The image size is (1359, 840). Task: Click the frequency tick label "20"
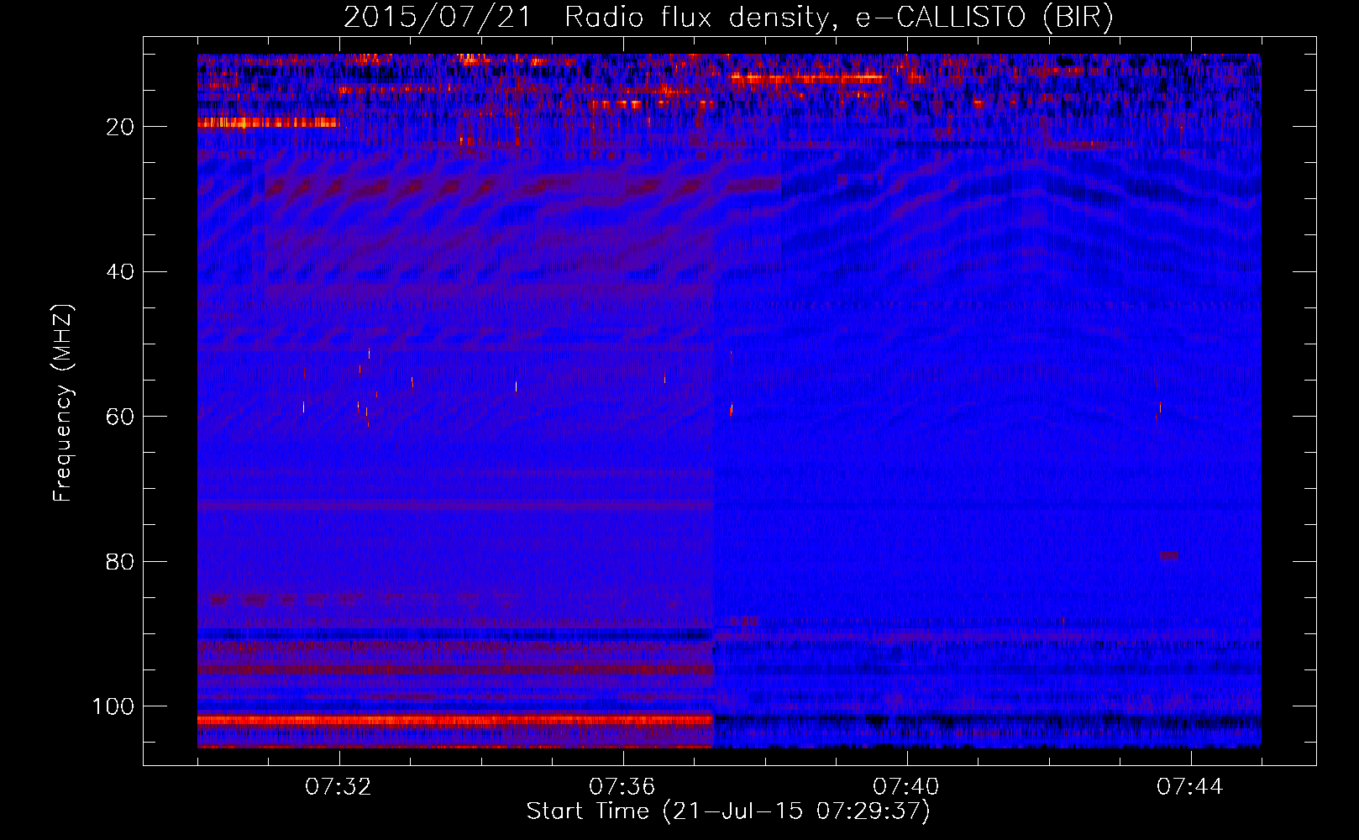121,127
